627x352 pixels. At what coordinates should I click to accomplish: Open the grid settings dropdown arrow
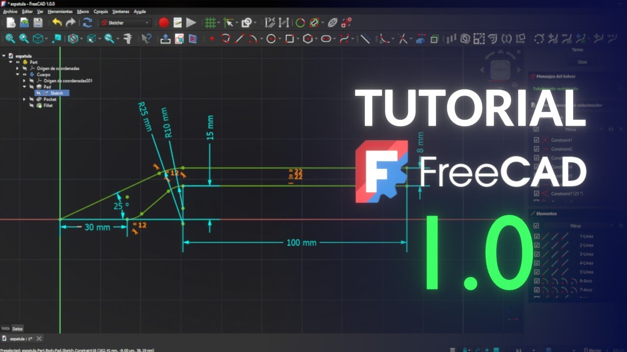tap(217, 22)
